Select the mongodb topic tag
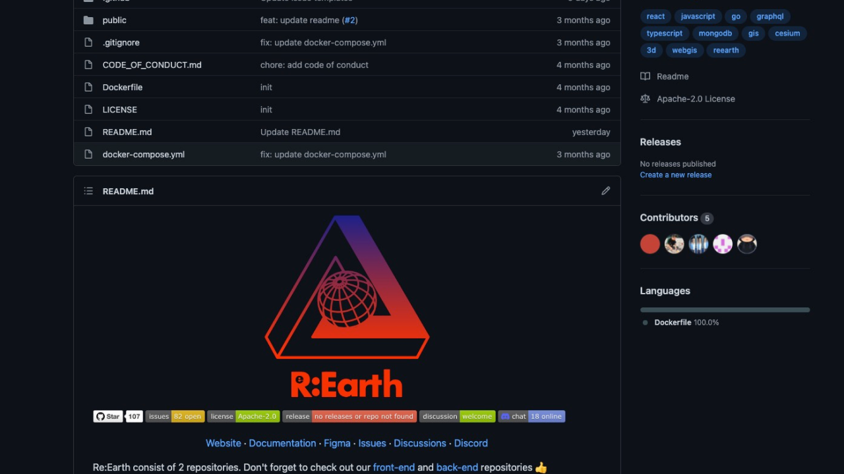This screenshot has height=474, width=844. tap(715, 34)
